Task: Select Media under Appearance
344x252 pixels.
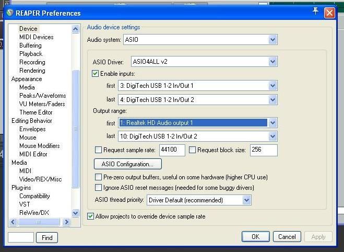Action: (x=27, y=87)
